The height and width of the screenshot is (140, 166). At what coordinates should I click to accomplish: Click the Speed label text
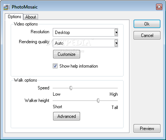point(44,88)
